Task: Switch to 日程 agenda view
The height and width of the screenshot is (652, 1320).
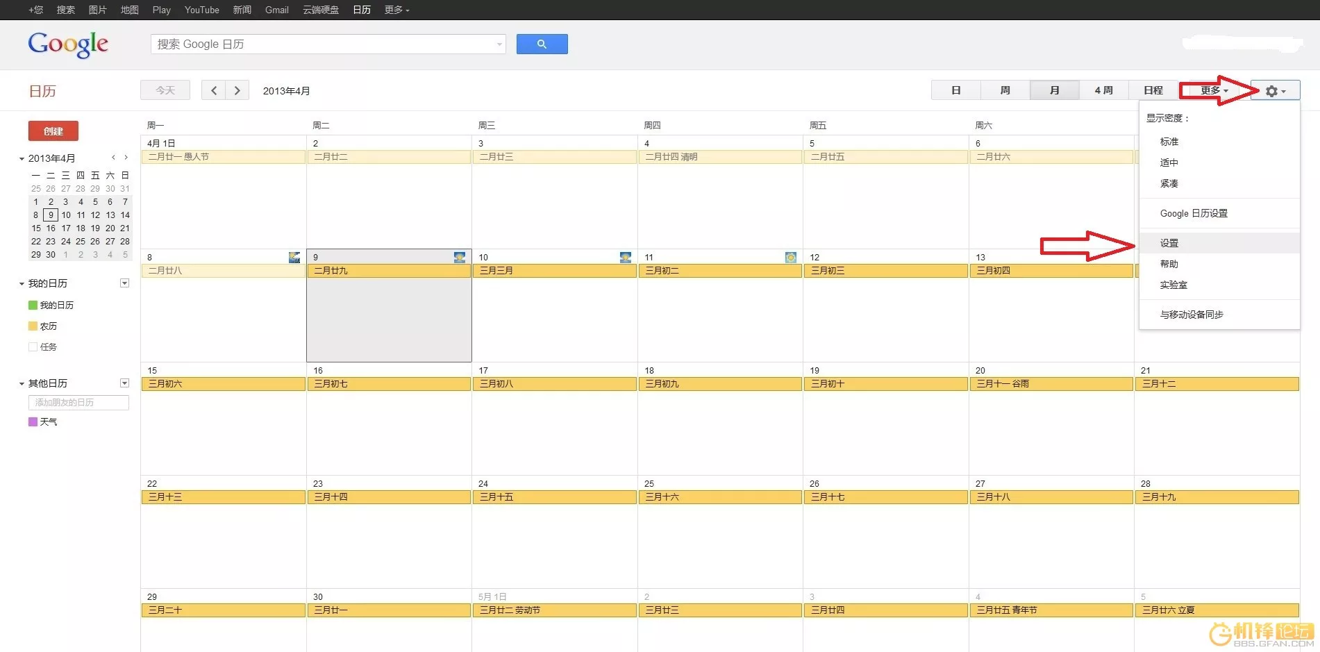Action: [x=1153, y=90]
